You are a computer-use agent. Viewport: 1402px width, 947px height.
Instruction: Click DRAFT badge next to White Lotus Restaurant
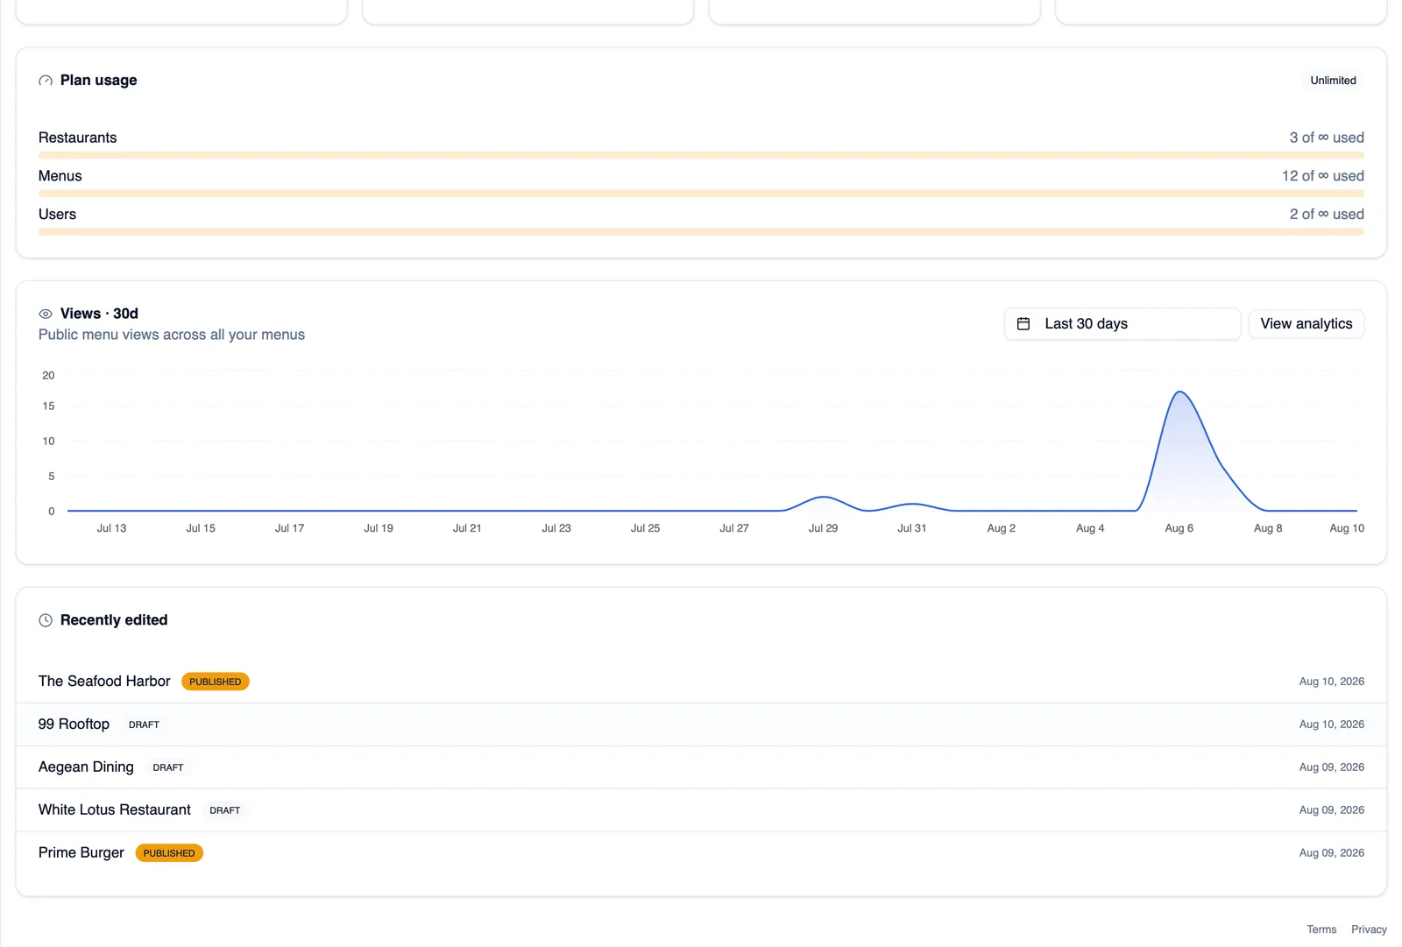224,810
